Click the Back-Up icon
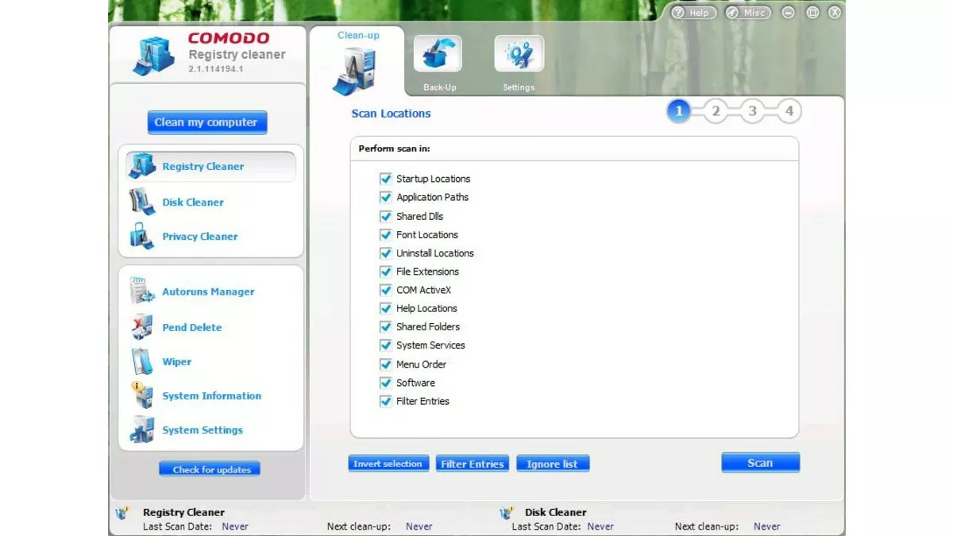953x536 pixels. (x=438, y=54)
